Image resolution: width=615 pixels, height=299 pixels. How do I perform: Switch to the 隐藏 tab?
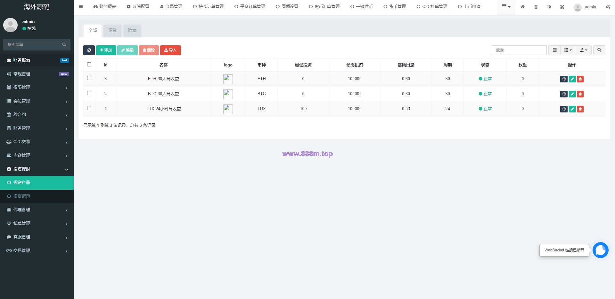[x=132, y=31]
